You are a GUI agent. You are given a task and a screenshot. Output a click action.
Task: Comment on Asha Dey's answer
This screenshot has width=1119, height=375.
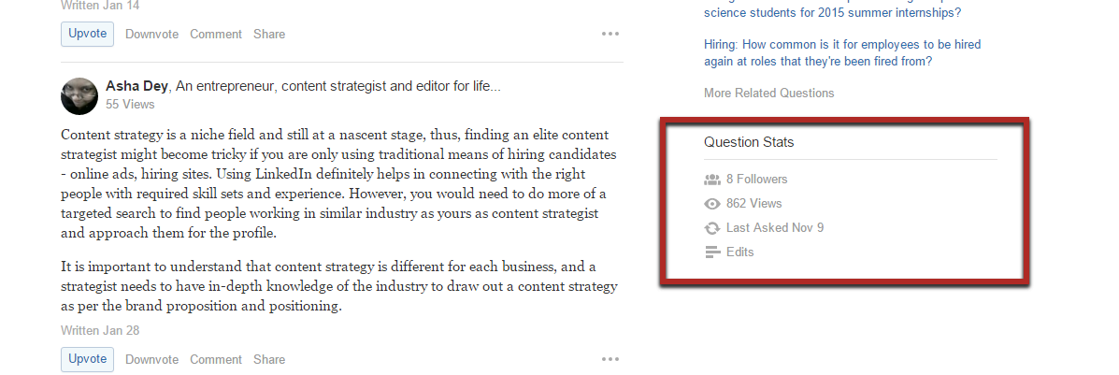pos(216,359)
